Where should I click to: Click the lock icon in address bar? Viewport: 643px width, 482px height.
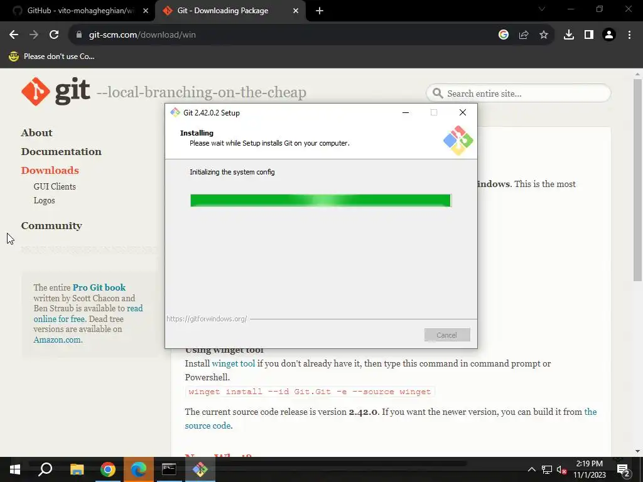(79, 35)
